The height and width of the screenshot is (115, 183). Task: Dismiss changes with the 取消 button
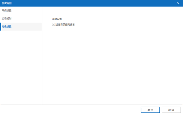tap(171, 110)
